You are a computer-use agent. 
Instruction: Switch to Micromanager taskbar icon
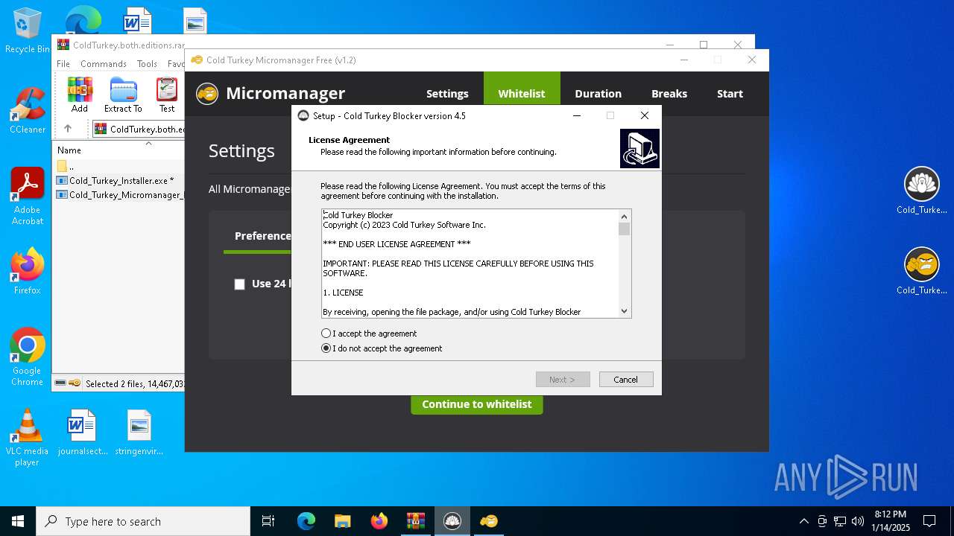[x=489, y=521]
